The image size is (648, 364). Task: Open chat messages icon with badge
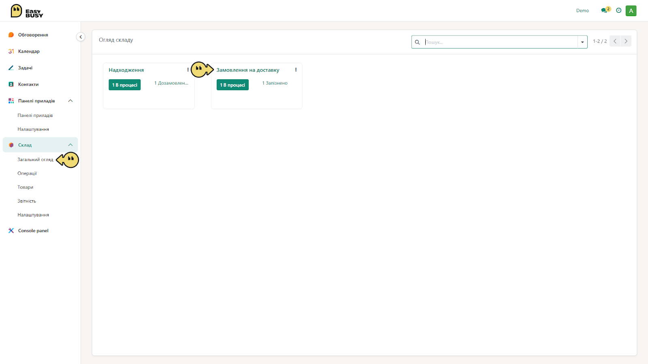(605, 10)
